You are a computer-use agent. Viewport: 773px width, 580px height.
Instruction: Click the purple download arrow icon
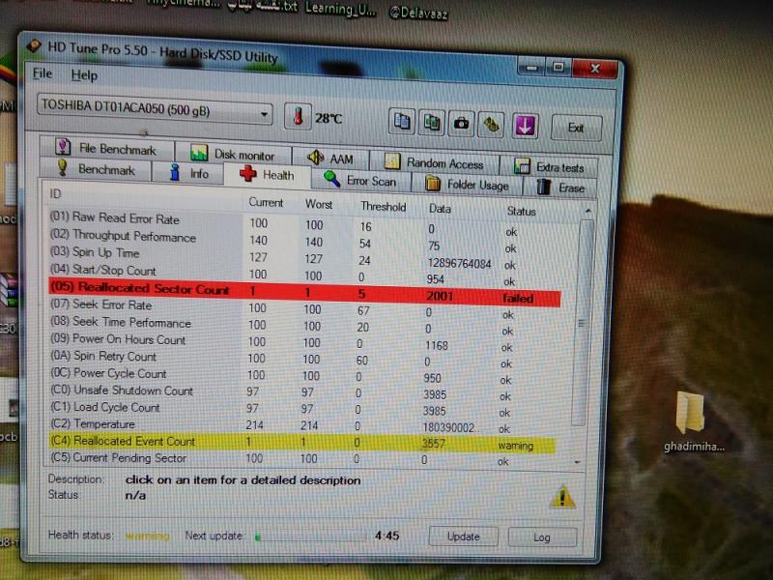point(525,126)
